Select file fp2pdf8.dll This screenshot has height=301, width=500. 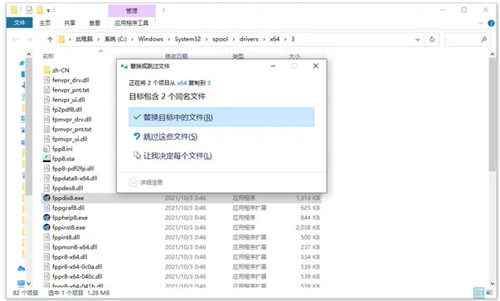[67, 110]
